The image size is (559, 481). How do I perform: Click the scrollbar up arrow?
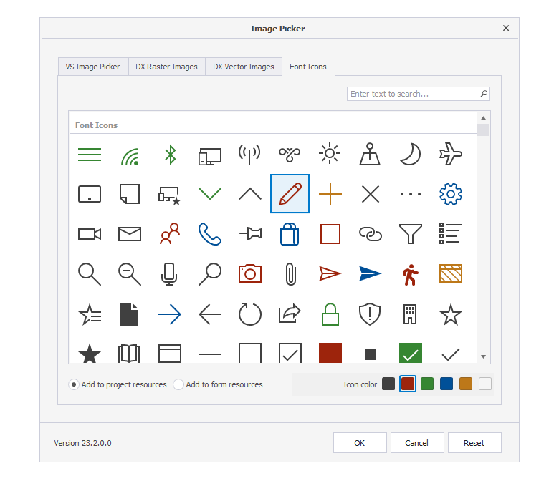(x=484, y=118)
